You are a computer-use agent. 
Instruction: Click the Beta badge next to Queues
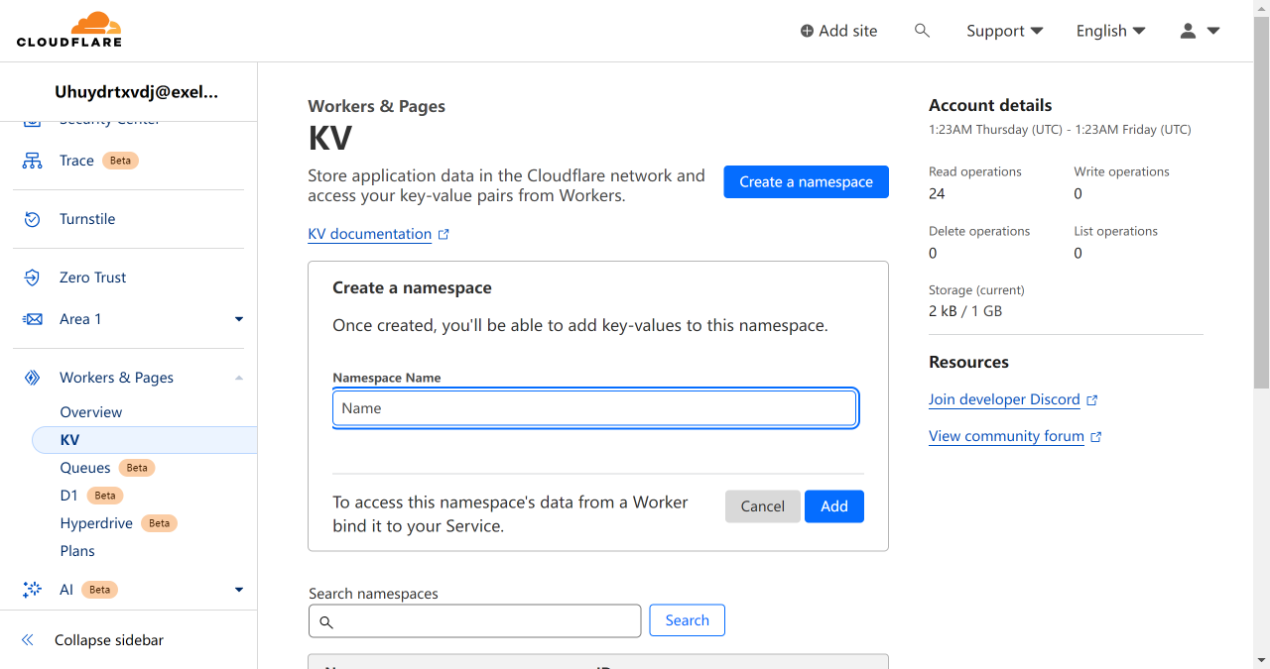(137, 468)
